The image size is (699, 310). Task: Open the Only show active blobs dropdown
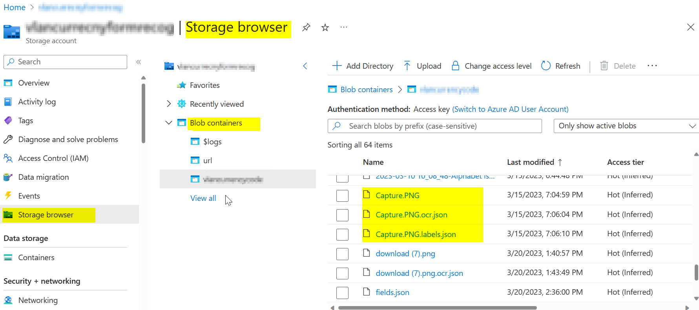[626, 126]
